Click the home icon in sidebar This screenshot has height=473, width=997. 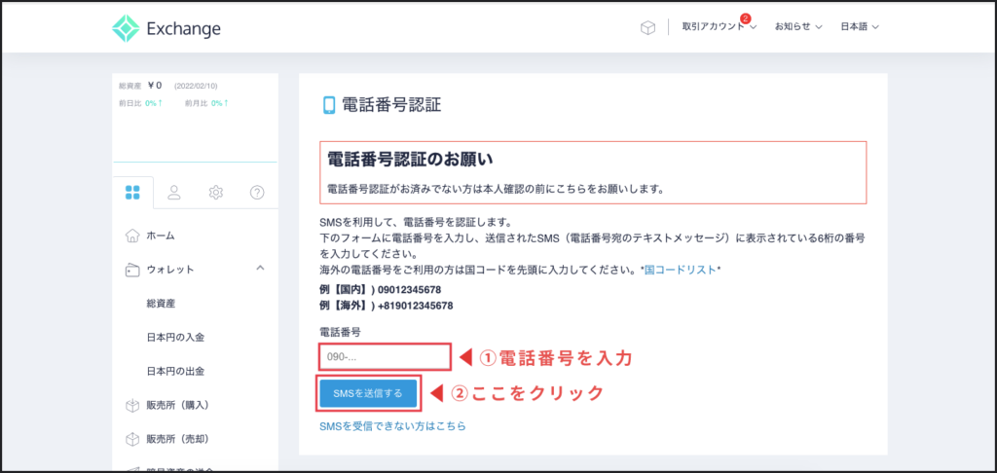click(132, 236)
